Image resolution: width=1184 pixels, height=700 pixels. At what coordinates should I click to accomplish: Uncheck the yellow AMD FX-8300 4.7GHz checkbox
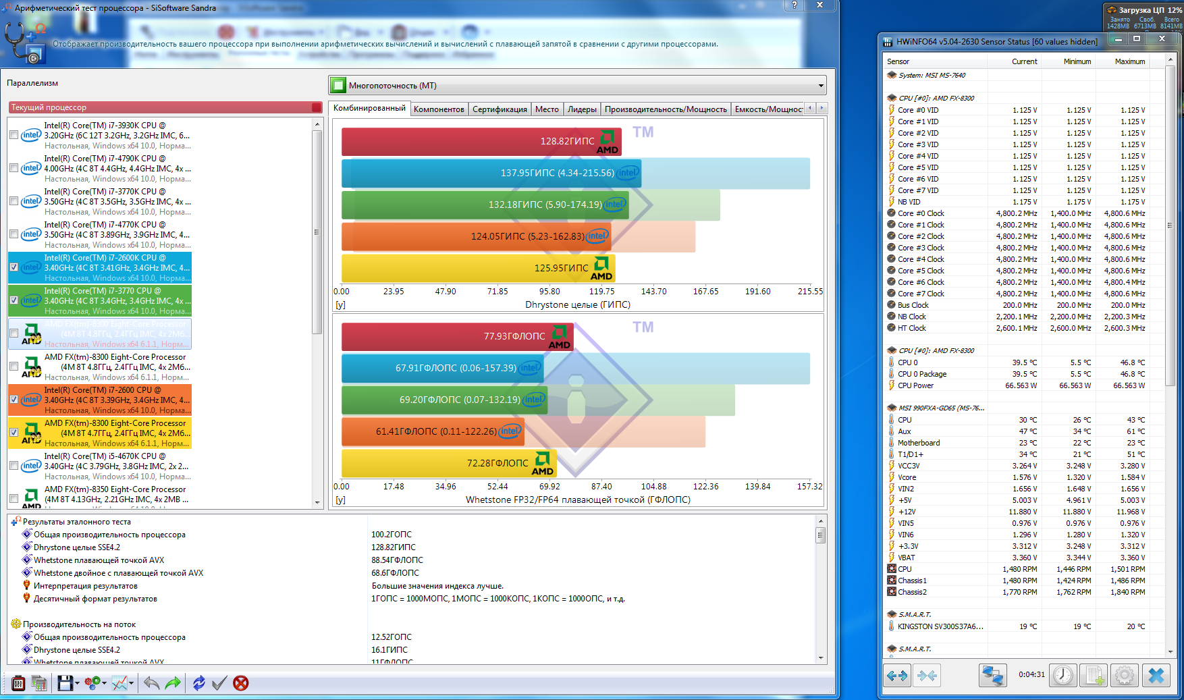pyautogui.click(x=14, y=433)
